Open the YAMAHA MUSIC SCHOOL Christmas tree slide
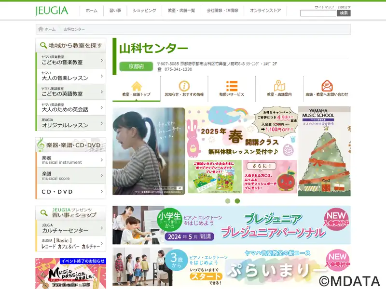This screenshot has width=386, height=289. 324,151
